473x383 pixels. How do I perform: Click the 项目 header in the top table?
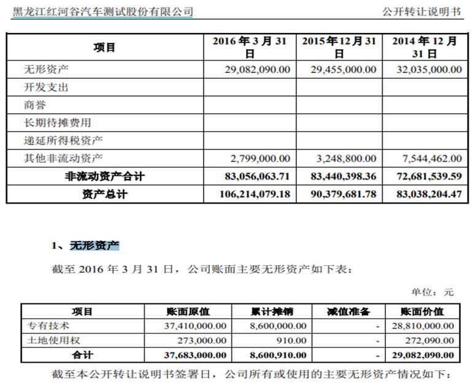104,47
